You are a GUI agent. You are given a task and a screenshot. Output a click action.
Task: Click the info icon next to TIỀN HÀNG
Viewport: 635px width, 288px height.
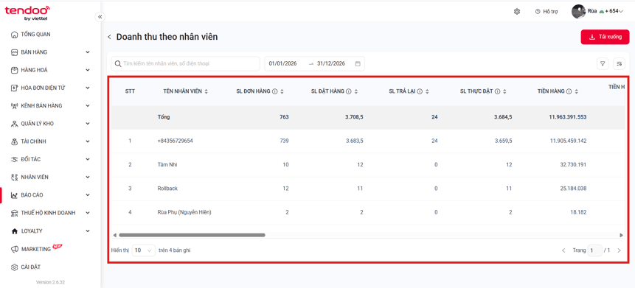(569, 91)
